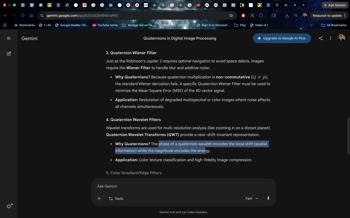
Task: Click the Tools button in prompt box
Action: coord(116,199)
